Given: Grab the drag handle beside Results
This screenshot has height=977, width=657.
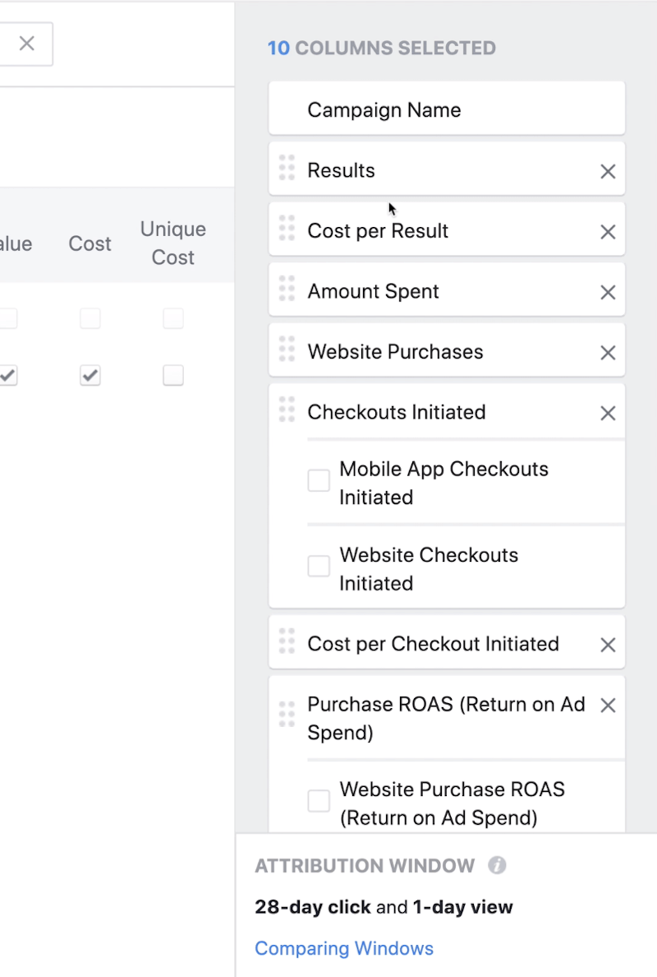Looking at the screenshot, I should pos(287,169).
